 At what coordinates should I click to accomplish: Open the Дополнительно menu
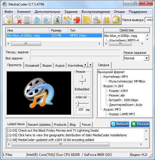pyautogui.click(x=47, y=12)
